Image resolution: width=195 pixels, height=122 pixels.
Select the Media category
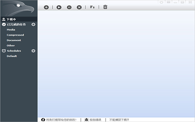click(11, 30)
